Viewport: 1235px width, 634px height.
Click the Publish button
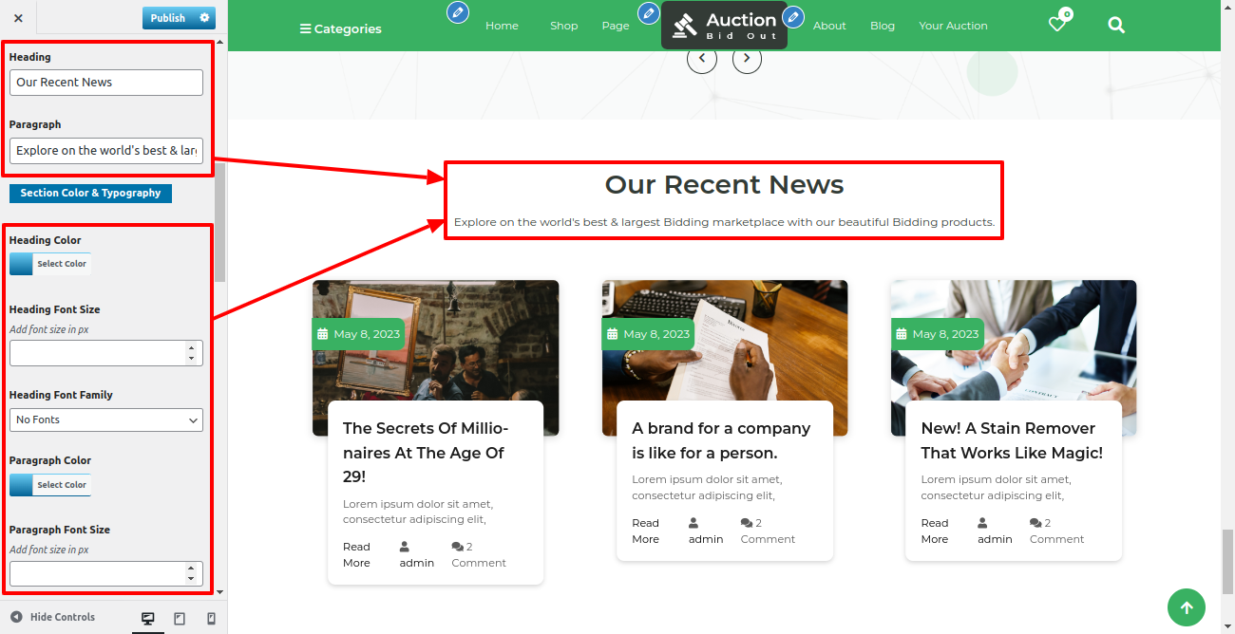(168, 18)
